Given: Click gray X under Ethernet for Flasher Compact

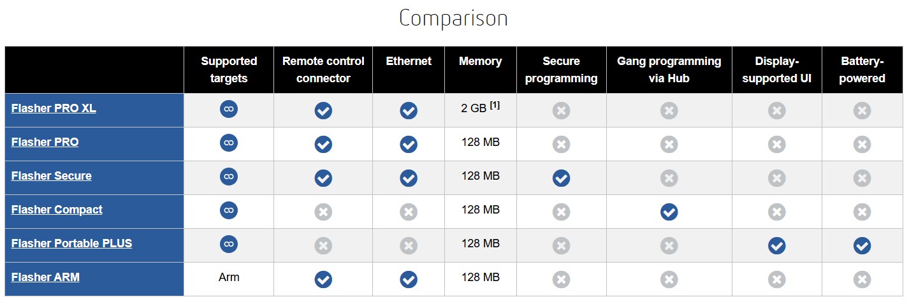Looking at the screenshot, I should click(409, 212).
